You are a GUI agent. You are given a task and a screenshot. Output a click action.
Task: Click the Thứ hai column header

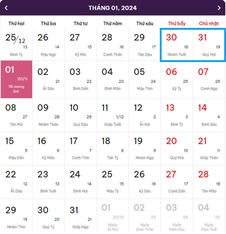click(16, 23)
